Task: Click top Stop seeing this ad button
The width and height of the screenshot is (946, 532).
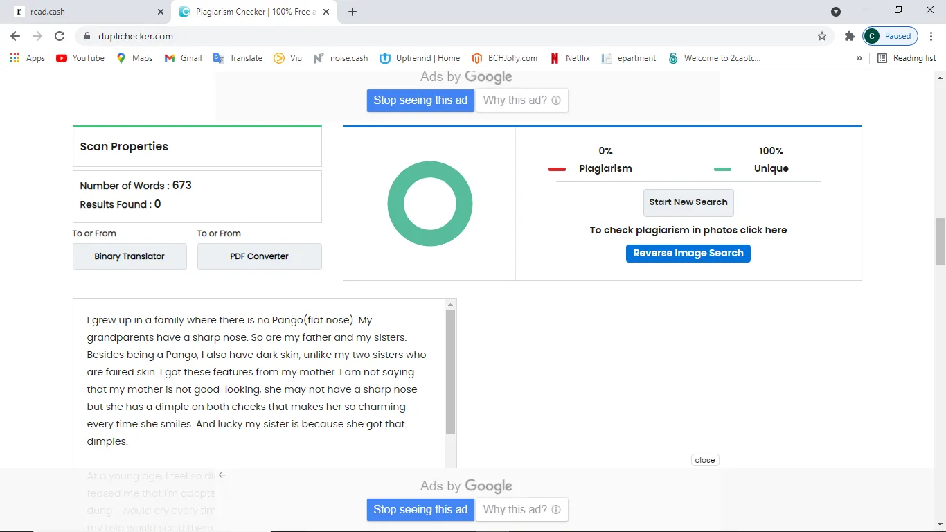Action: tap(420, 100)
